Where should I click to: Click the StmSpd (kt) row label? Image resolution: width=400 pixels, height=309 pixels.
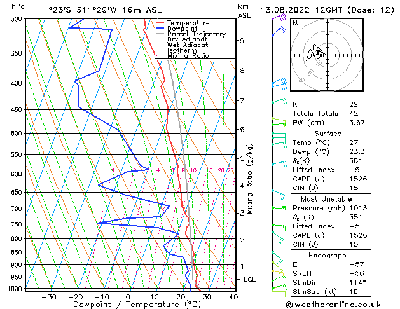point(315,292)
